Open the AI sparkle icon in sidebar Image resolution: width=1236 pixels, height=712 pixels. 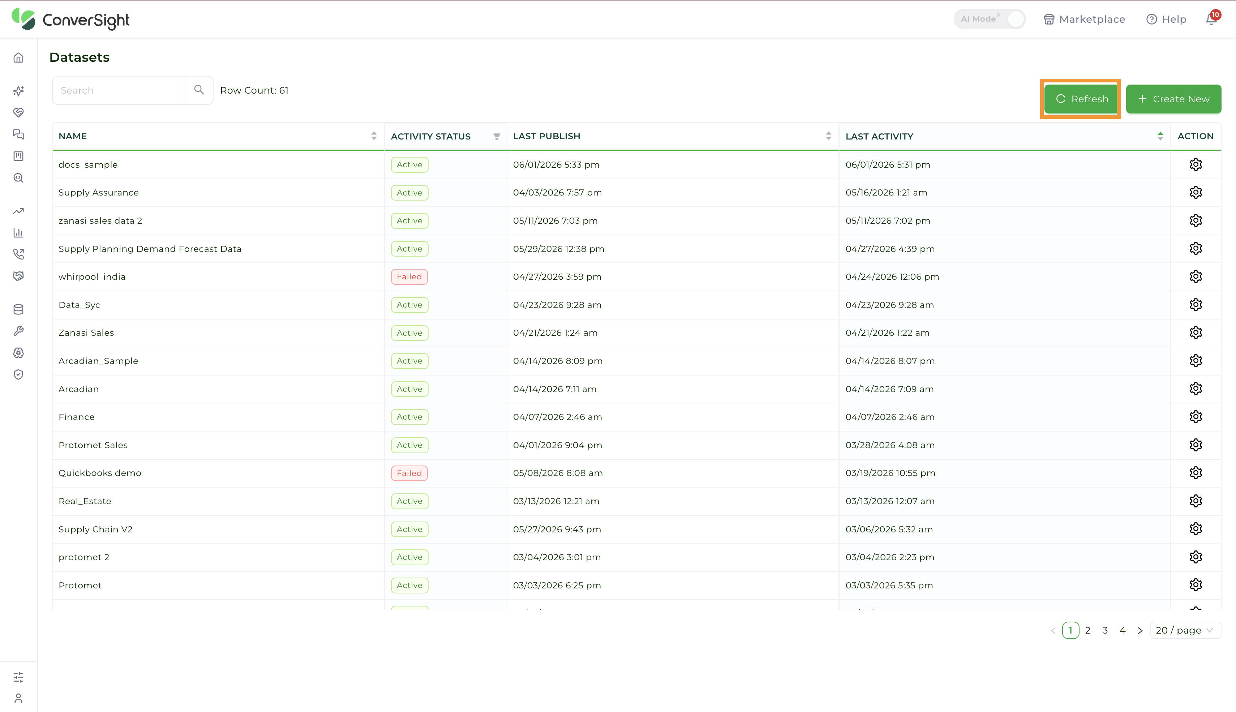(18, 91)
